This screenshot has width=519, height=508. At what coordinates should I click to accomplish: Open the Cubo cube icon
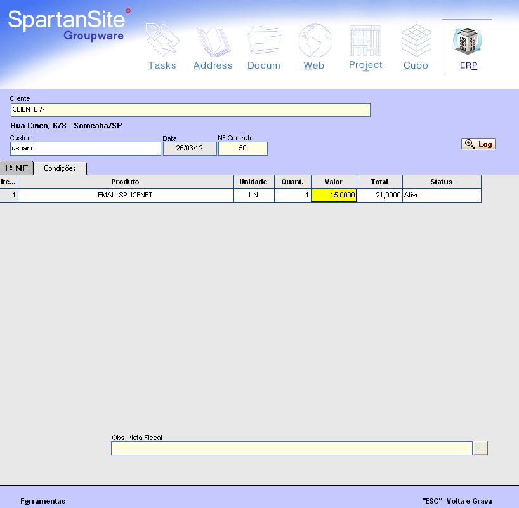pos(416,41)
